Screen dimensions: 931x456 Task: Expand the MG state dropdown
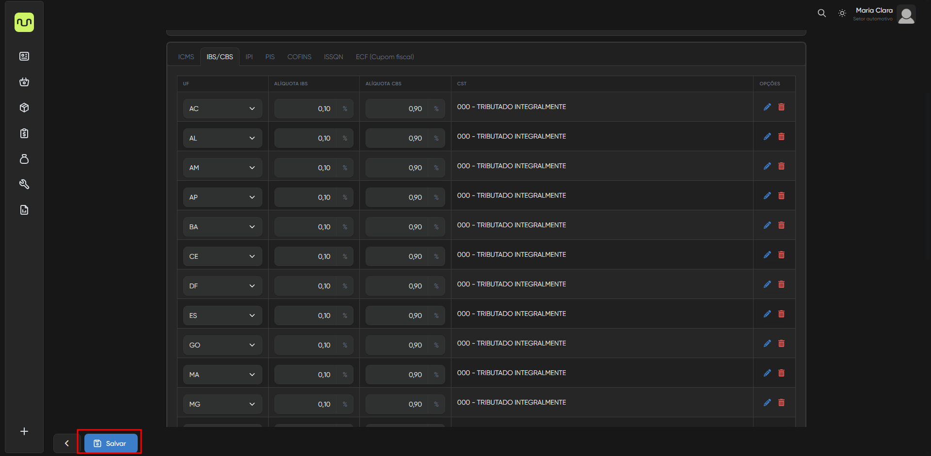click(x=223, y=404)
